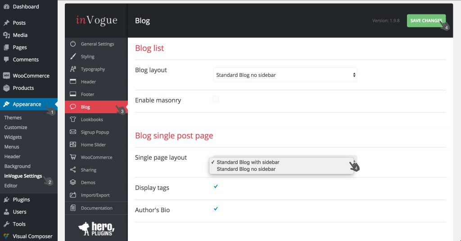
Task: Save changes with the green button
Action: click(x=426, y=21)
